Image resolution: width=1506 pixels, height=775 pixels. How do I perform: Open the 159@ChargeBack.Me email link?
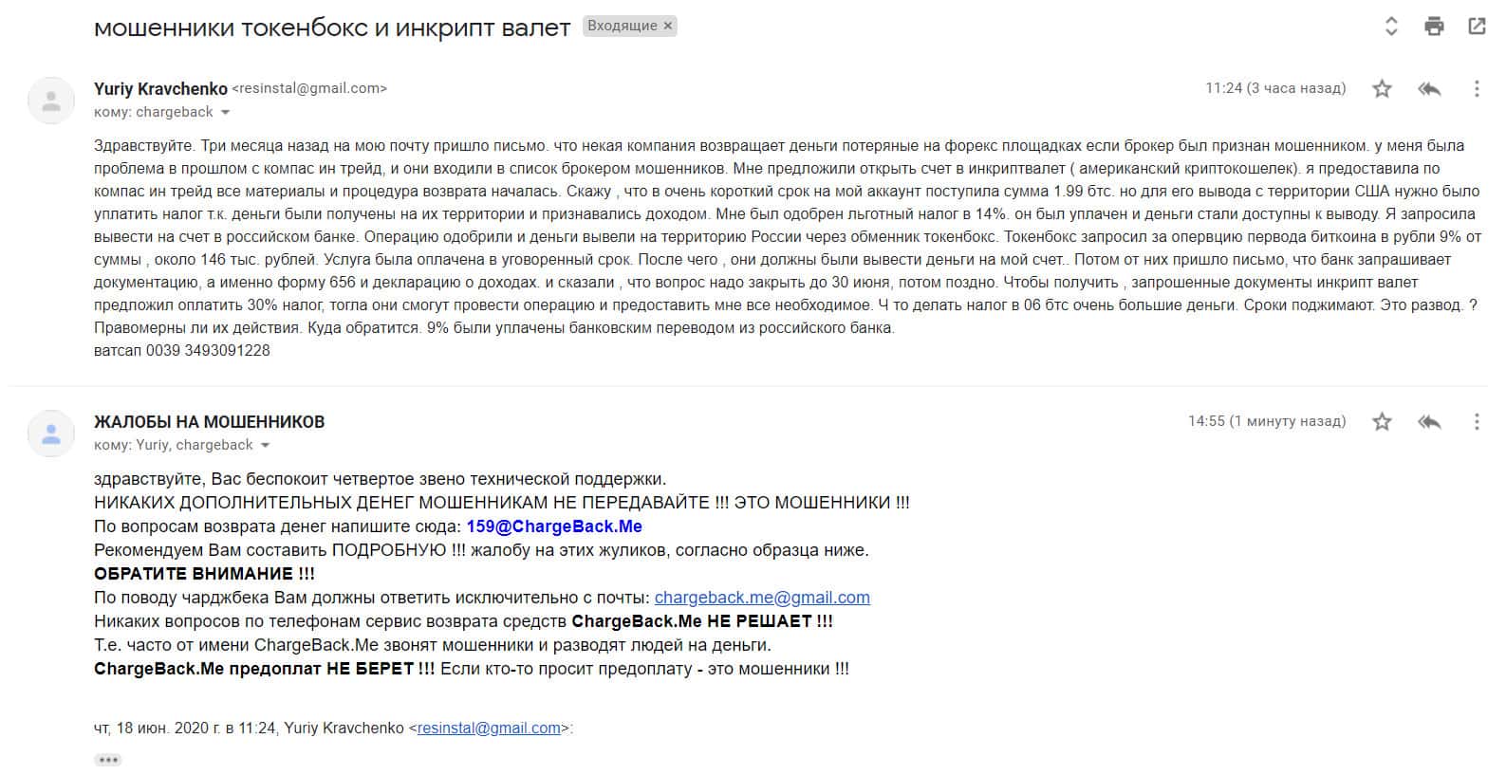coord(554,526)
